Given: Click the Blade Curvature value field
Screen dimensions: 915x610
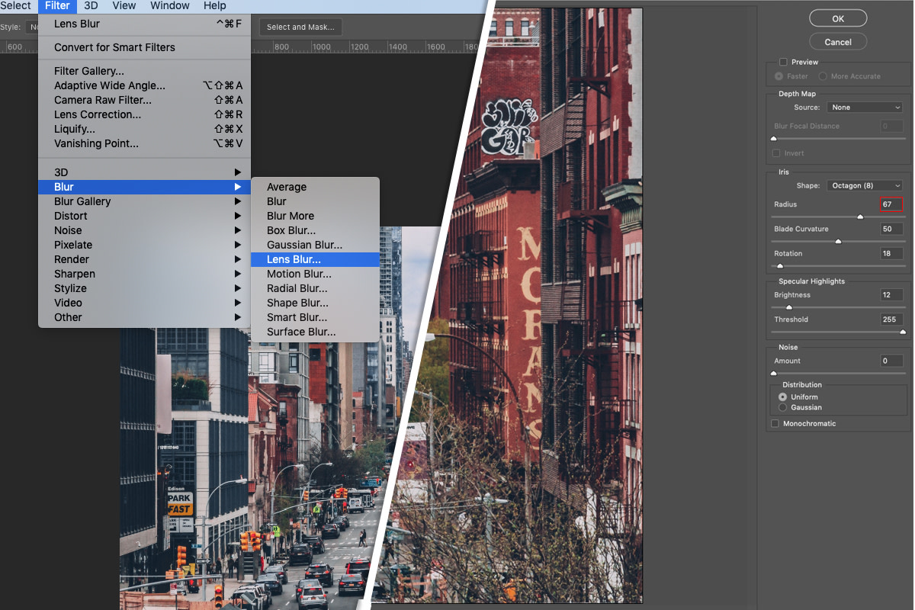Looking at the screenshot, I should pos(891,229).
